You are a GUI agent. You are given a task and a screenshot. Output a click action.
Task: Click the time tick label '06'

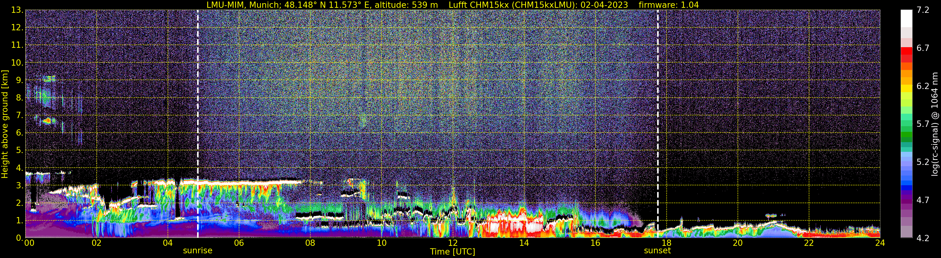[x=239, y=243]
